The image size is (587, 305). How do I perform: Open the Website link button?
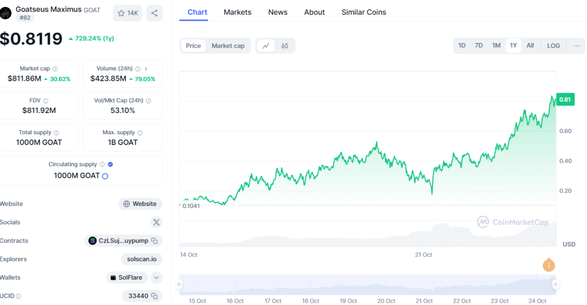click(140, 204)
